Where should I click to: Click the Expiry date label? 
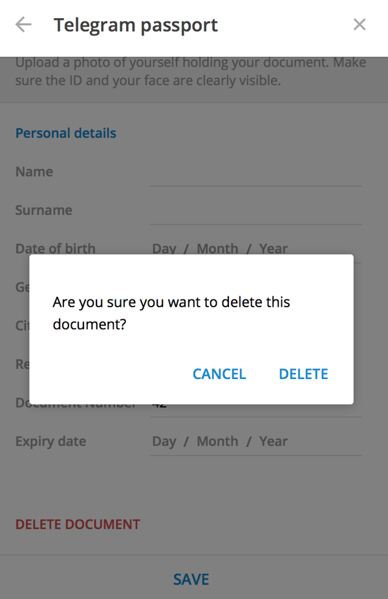51,441
